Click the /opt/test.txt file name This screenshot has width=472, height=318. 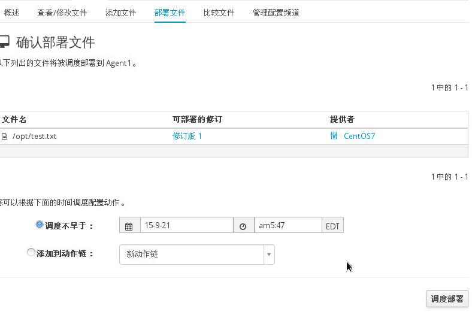tap(34, 137)
